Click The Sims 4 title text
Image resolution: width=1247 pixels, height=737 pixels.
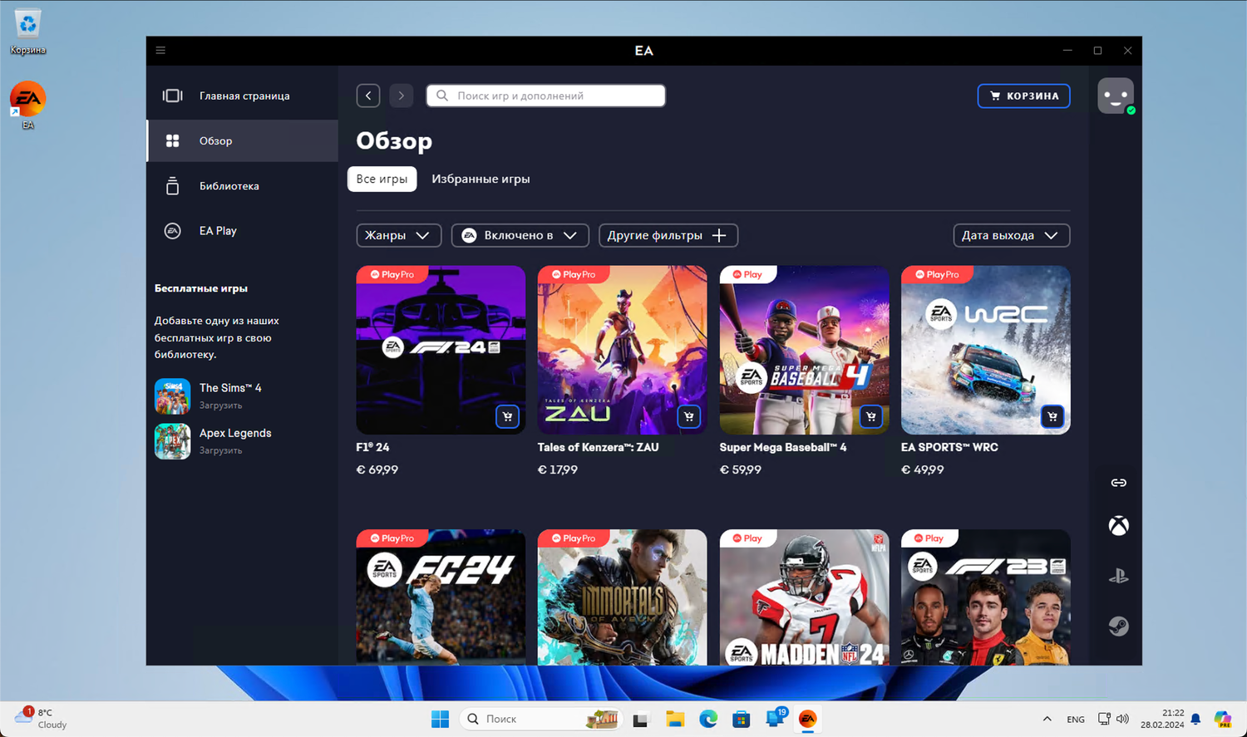point(230,388)
